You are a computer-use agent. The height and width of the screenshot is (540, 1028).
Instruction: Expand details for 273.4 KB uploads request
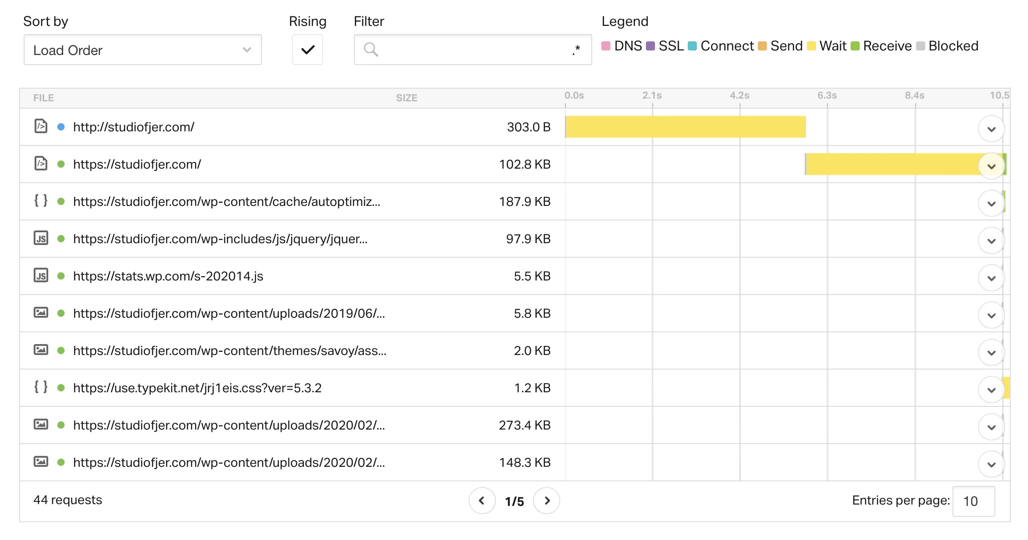(x=991, y=427)
